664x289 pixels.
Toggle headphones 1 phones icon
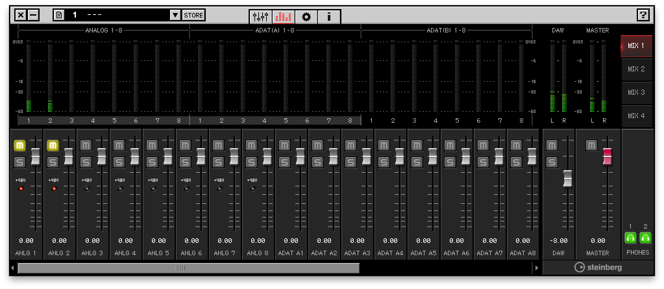click(x=630, y=238)
